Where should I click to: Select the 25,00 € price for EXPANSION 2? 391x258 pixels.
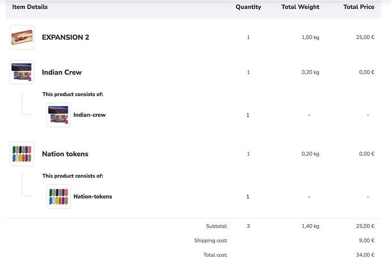pos(365,37)
